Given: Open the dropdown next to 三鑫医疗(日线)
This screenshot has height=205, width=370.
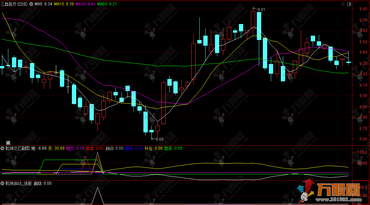Looking at the screenshot, I should (31, 4).
